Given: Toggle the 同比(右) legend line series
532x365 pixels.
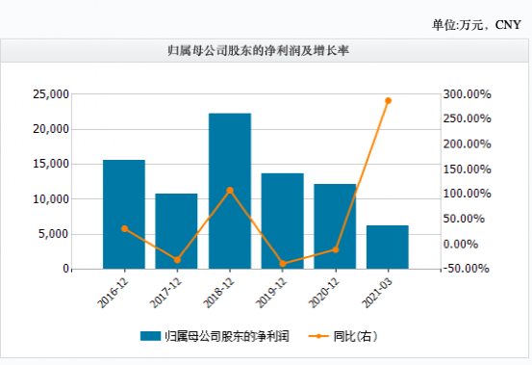Looking at the screenshot, I should coord(342,336).
